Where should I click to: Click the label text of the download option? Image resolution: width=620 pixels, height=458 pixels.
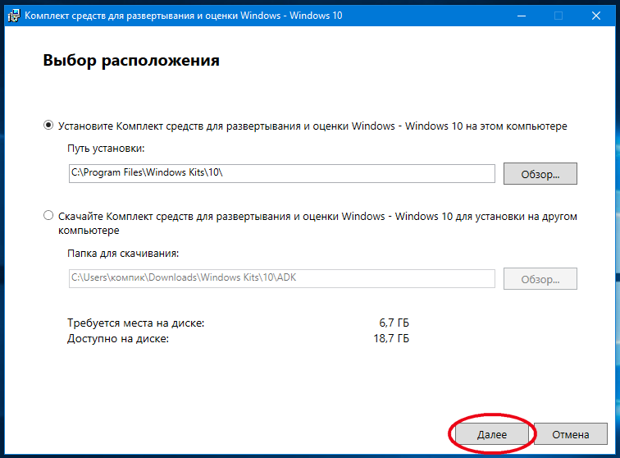coord(317,223)
